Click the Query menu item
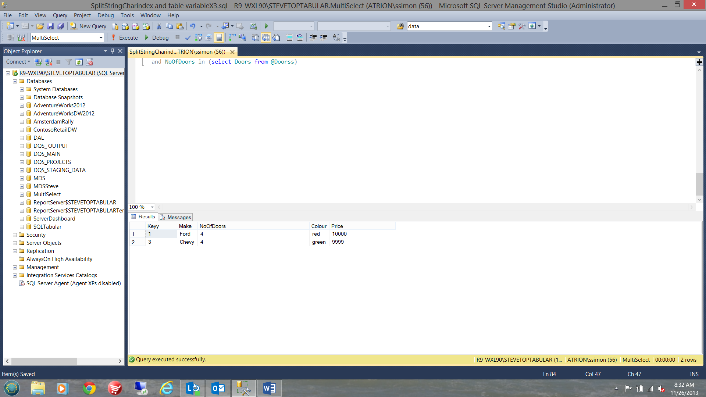The height and width of the screenshot is (397, 706). click(60, 15)
